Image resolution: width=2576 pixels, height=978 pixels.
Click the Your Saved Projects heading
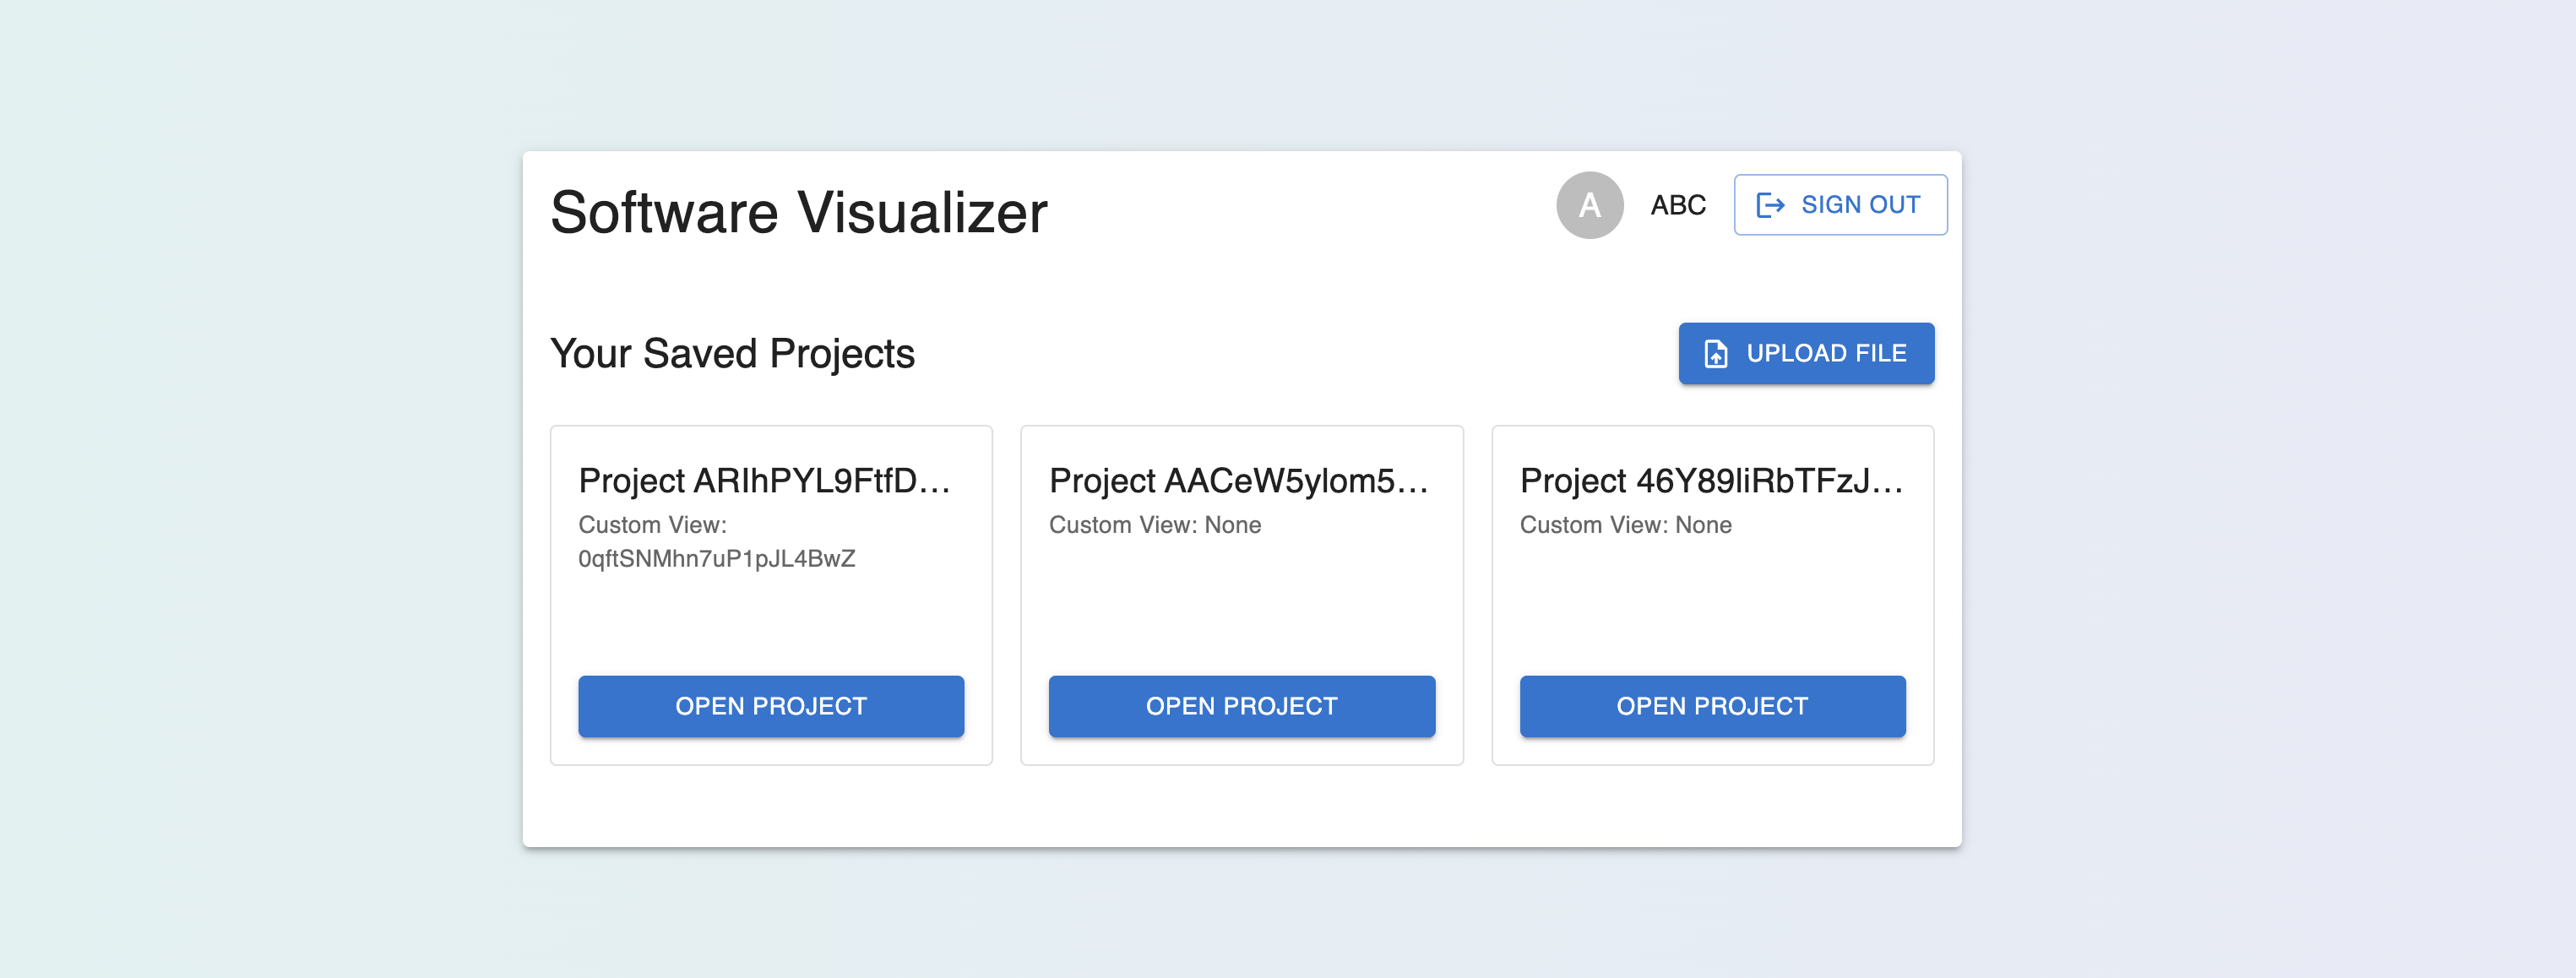tap(732, 354)
